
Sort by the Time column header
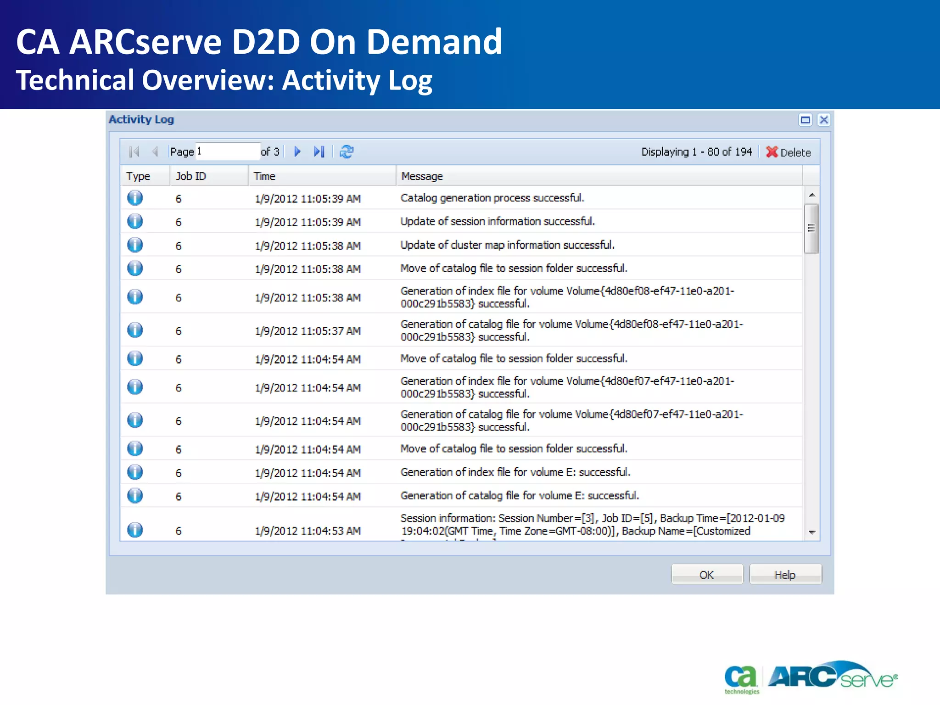click(x=322, y=176)
